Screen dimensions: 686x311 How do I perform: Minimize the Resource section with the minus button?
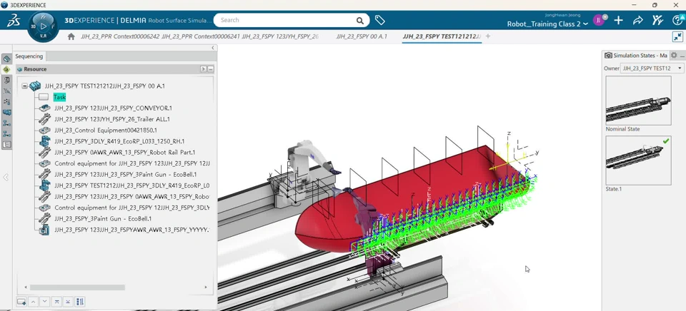(210, 69)
